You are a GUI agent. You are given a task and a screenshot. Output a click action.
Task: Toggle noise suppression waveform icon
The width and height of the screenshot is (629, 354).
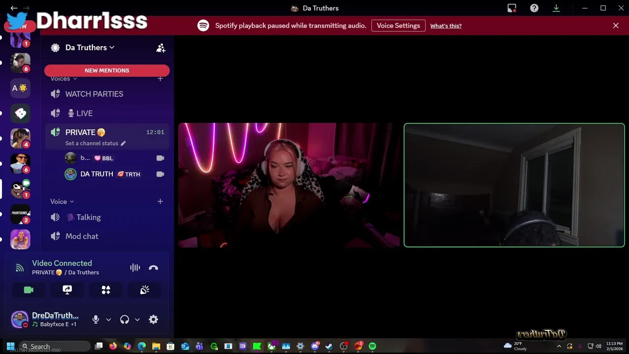pos(135,267)
